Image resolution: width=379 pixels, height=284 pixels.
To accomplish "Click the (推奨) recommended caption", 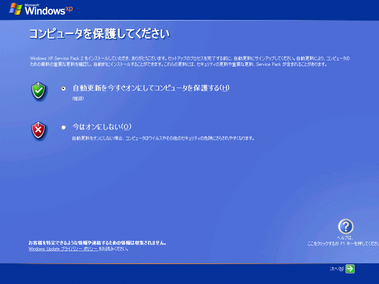I will click(x=78, y=98).
